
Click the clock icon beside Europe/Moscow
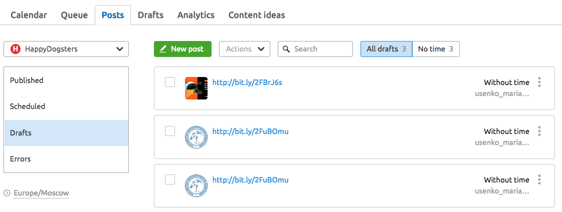[x=7, y=193]
